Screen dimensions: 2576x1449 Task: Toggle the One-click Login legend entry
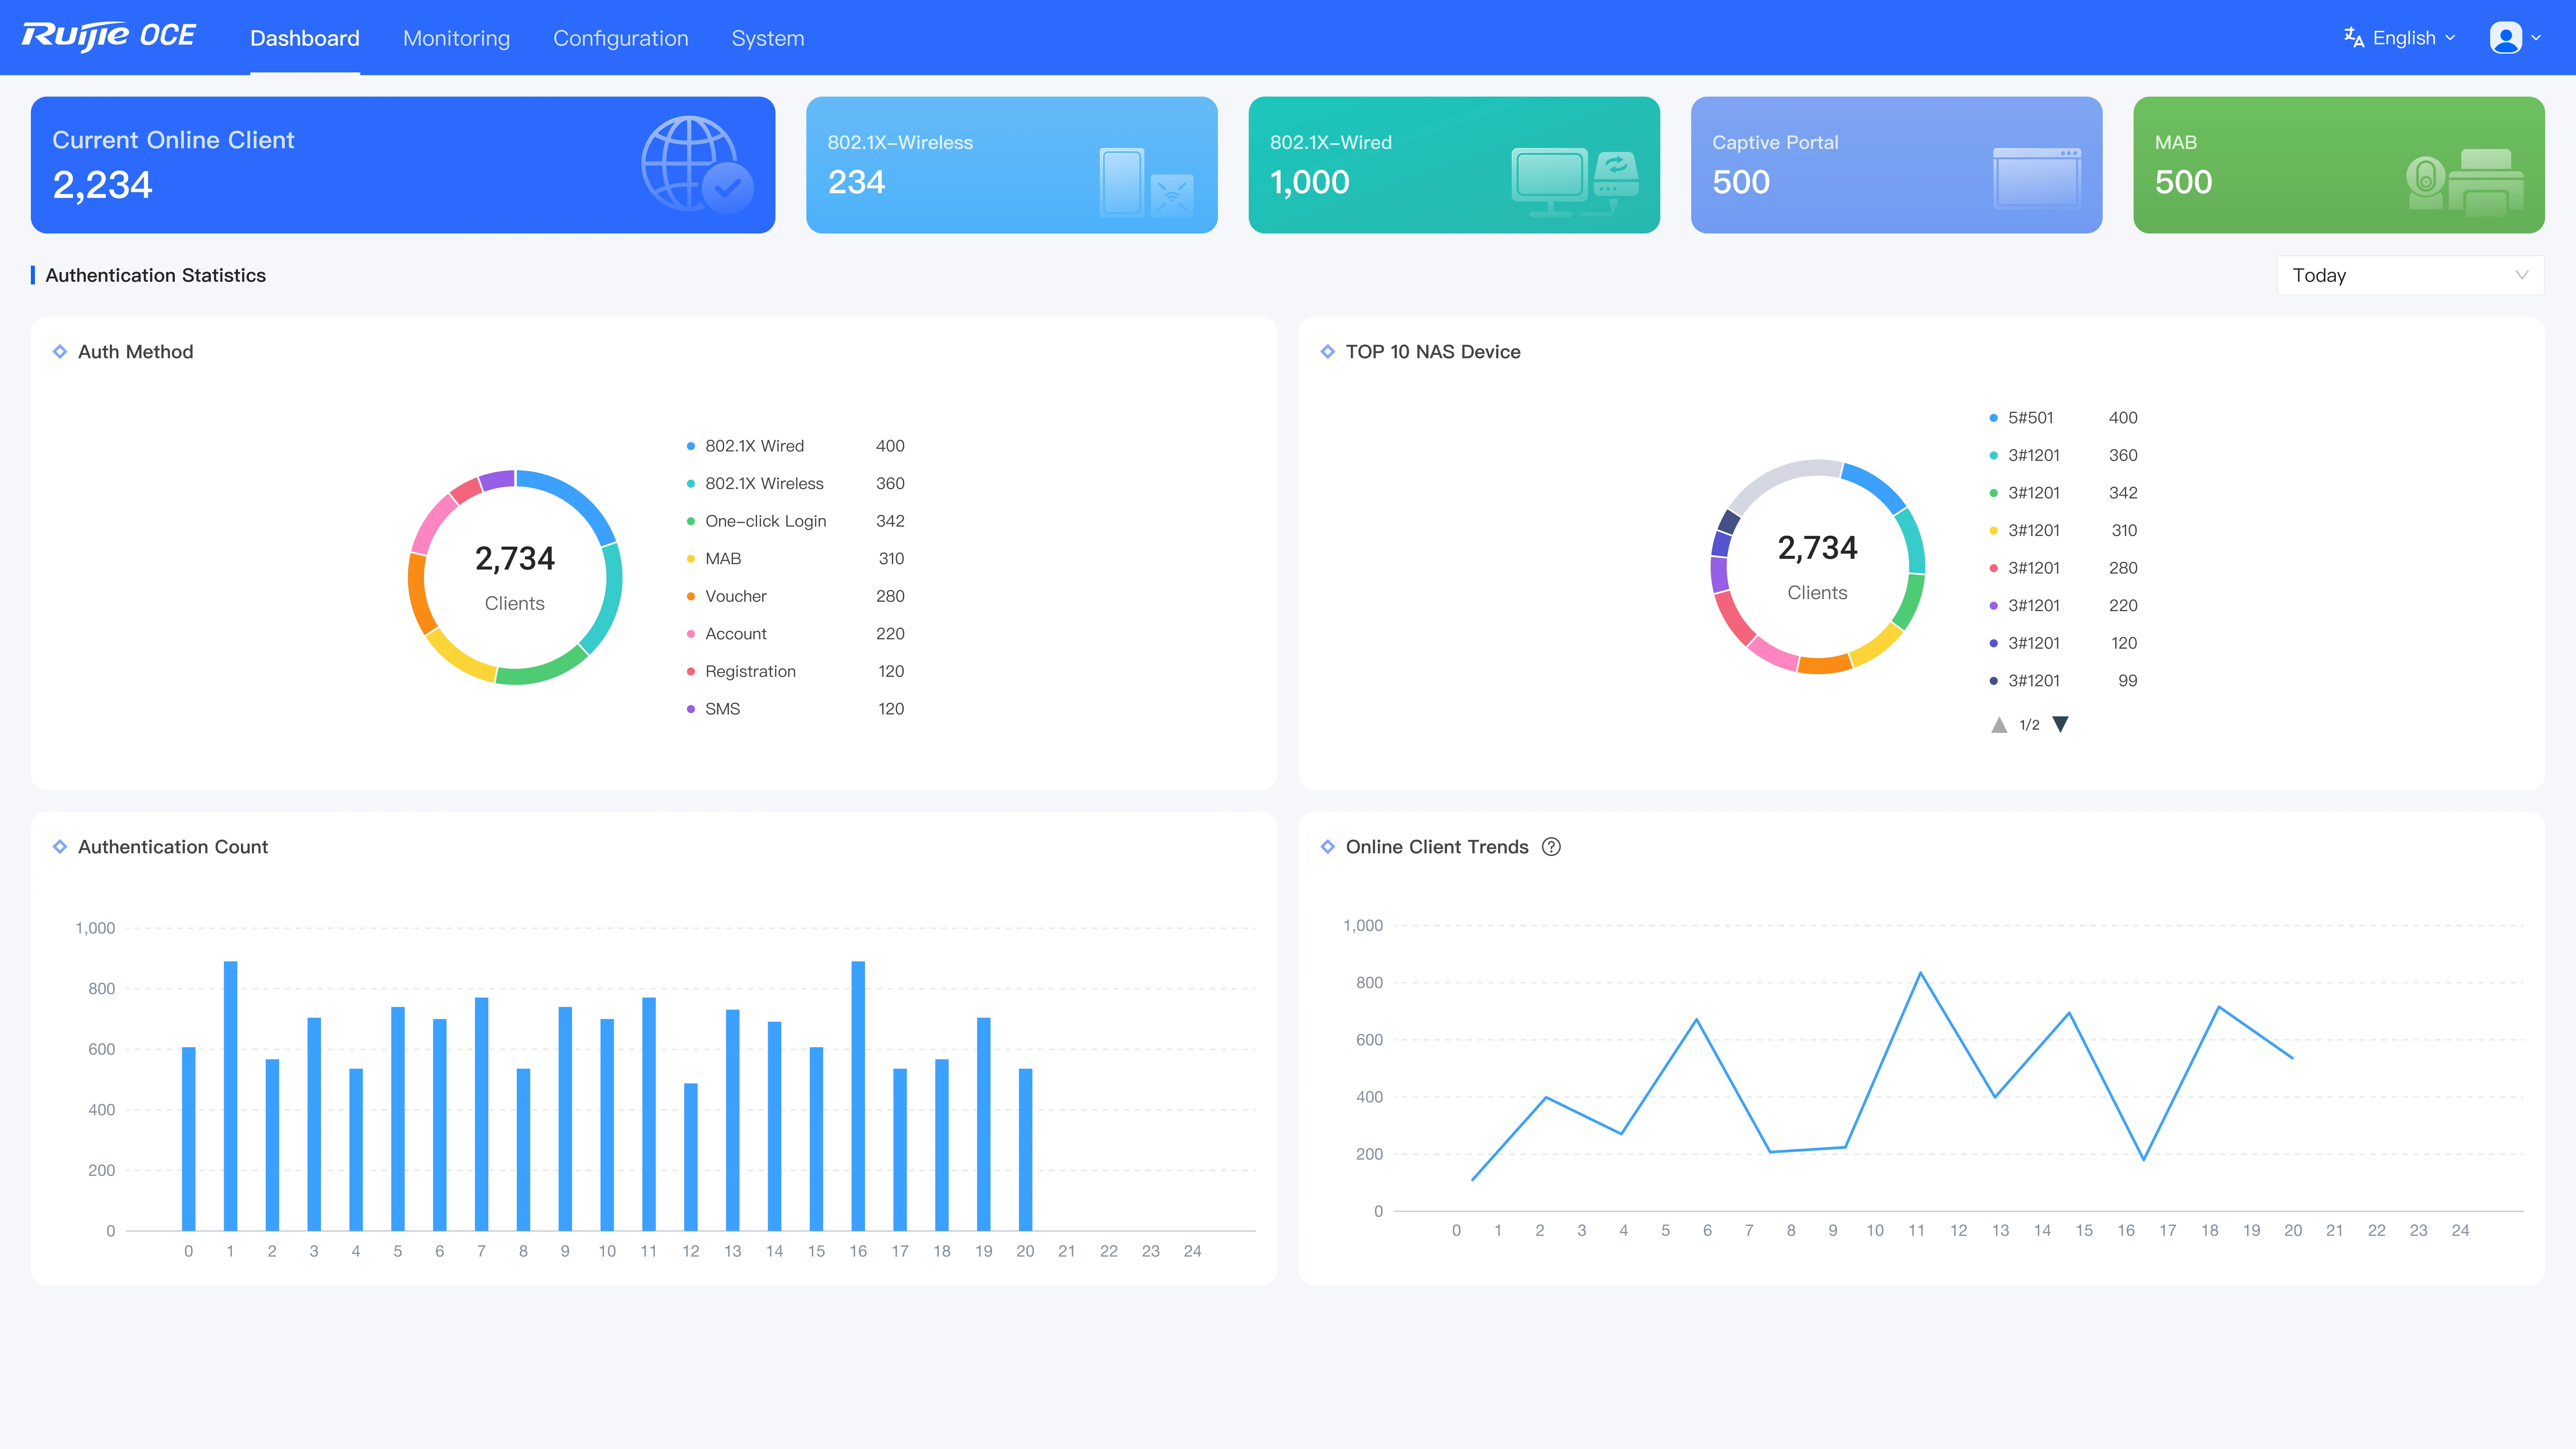click(x=795, y=521)
